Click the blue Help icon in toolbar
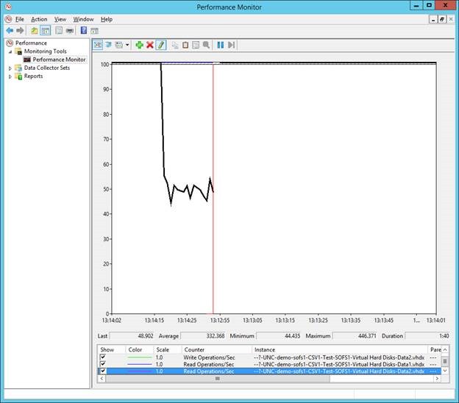 pos(83,31)
